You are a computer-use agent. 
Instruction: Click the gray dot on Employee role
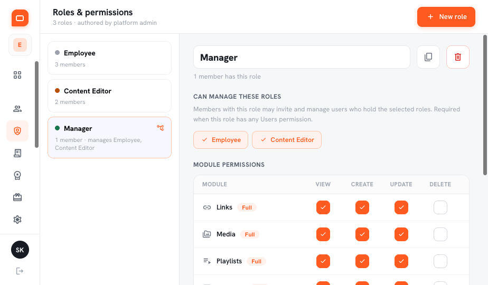tap(57, 53)
